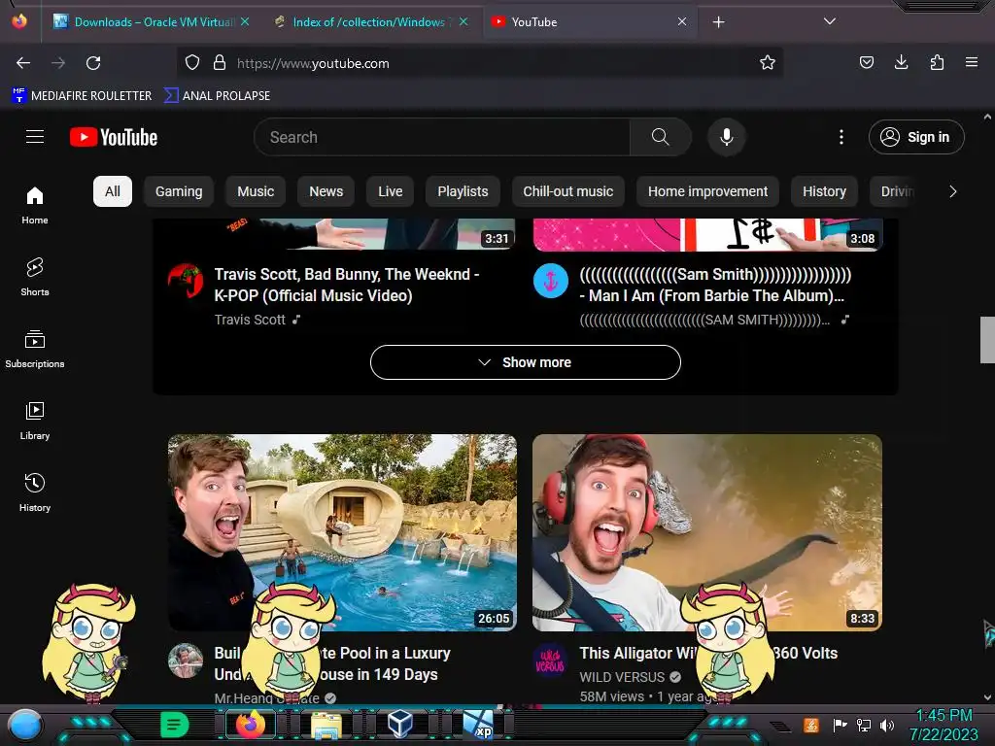Reload the page
Image resolution: width=995 pixels, height=746 pixels.
pos(94,63)
